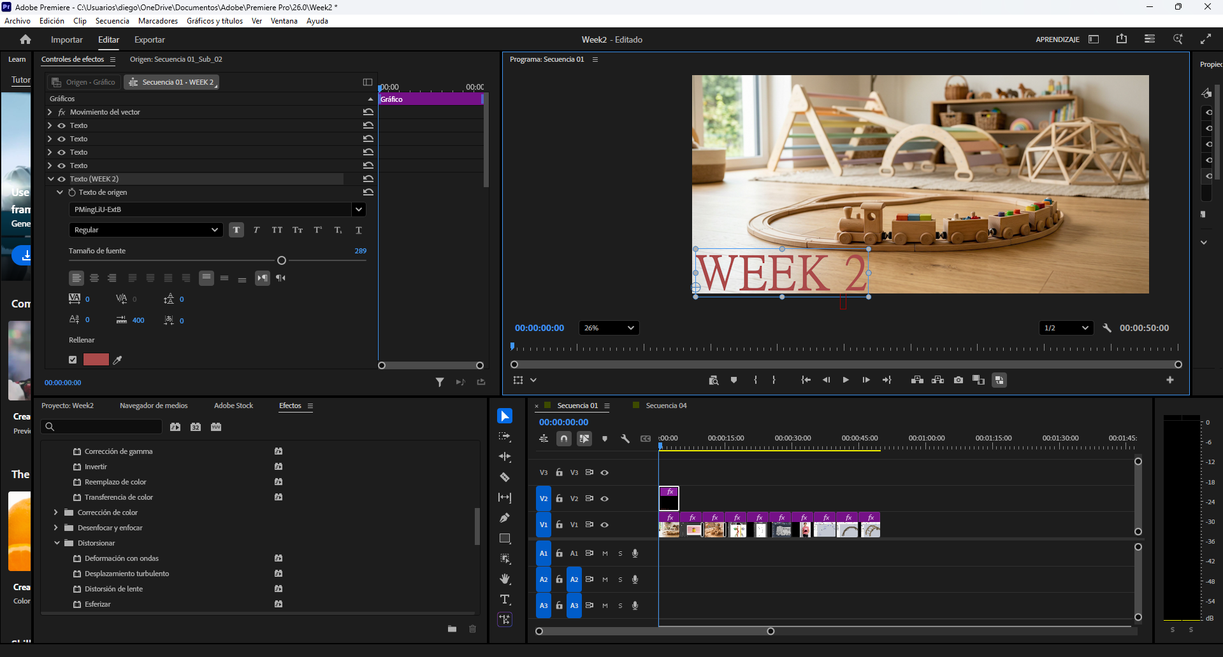Hide video track V1 with the eye toggle
This screenshot has height=657, width=1223.
click(604, 525)
